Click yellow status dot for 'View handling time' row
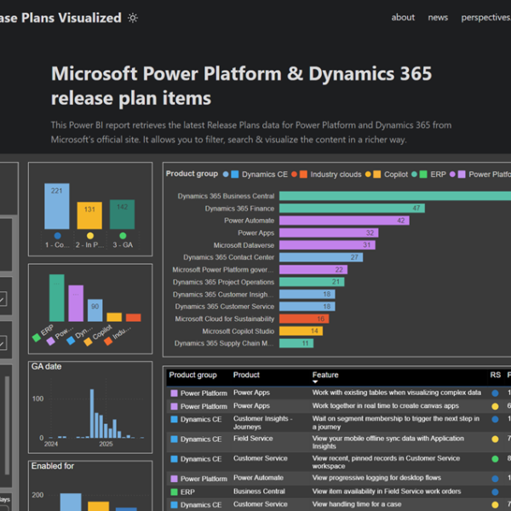The width and height of the screenshot is (511, 511). [x=495, y=505]
